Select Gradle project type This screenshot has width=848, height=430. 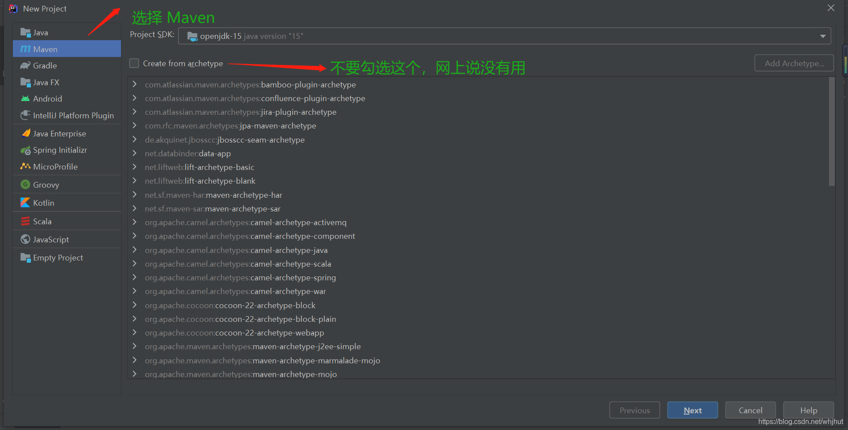point(67,66)
